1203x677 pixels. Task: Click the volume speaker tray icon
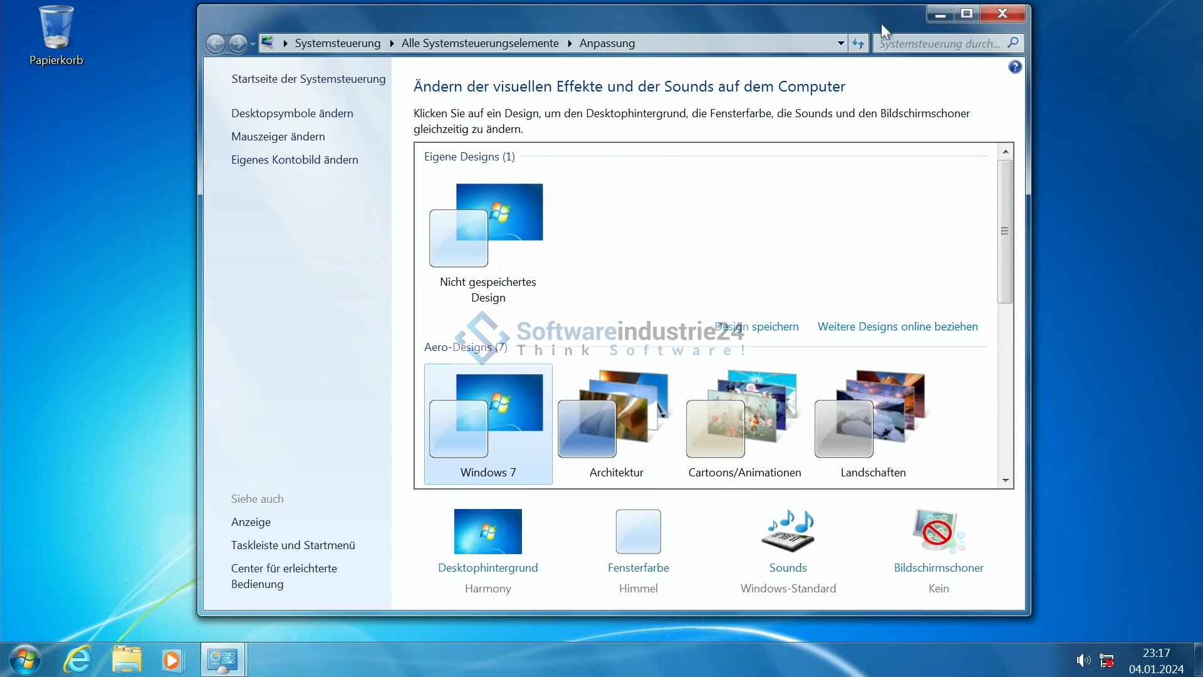[x=1082, y=660]
